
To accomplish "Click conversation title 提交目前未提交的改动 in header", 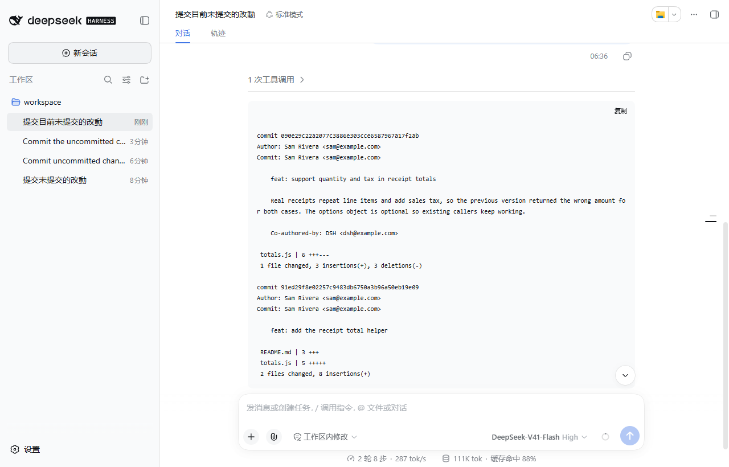I will point(215,15).
